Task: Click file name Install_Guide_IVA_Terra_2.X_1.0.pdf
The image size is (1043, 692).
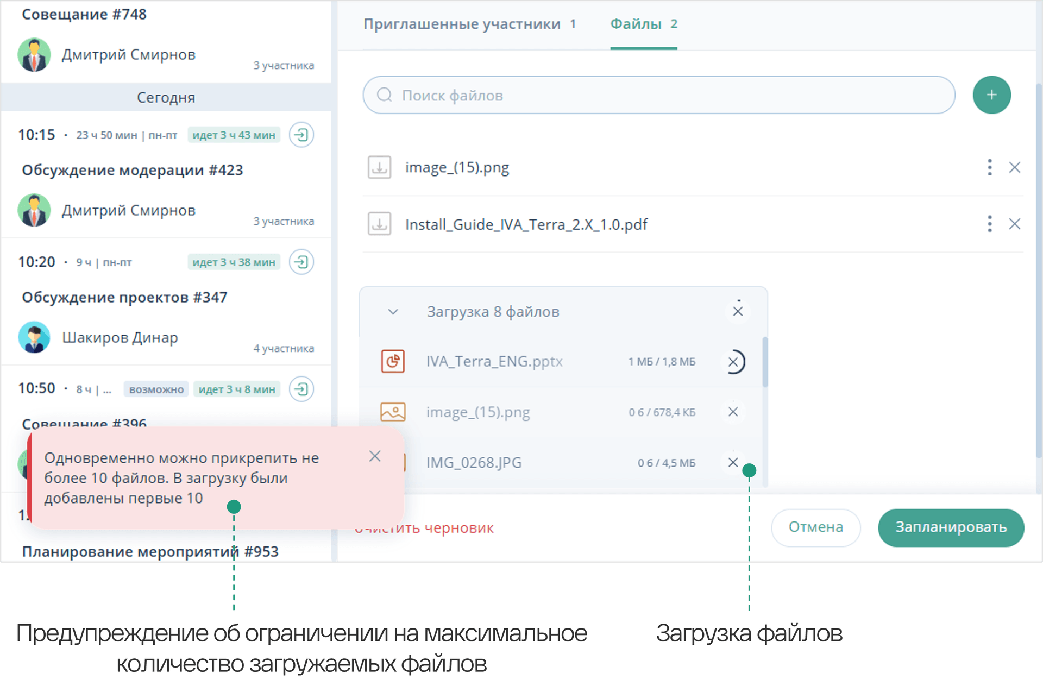Action: tap(526, 224)
